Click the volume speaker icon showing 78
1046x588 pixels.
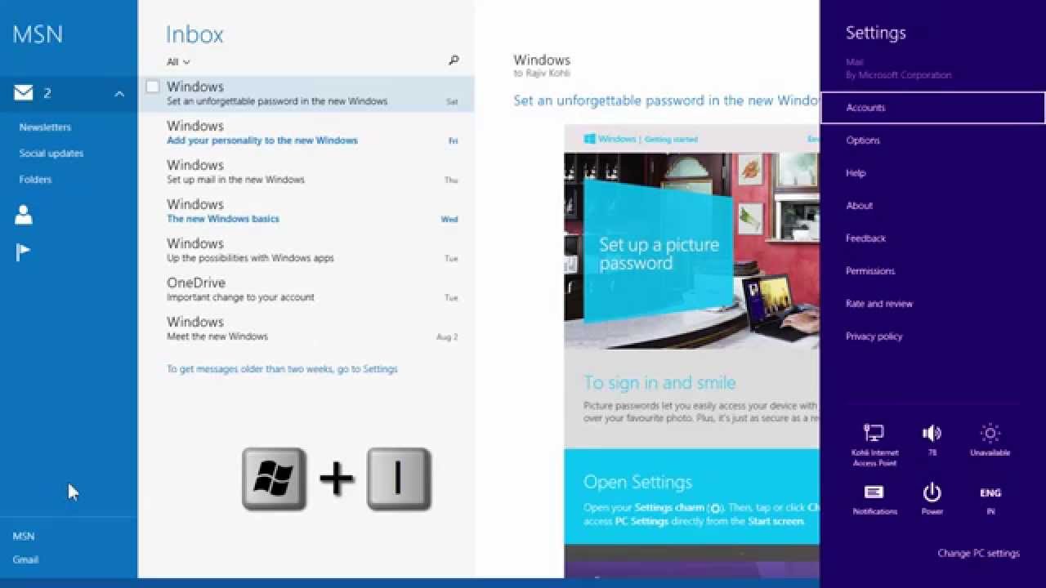(x=932, y=434)
